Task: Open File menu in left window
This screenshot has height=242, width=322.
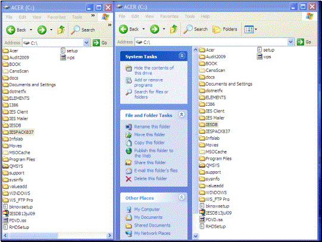Action: [10, 17]
